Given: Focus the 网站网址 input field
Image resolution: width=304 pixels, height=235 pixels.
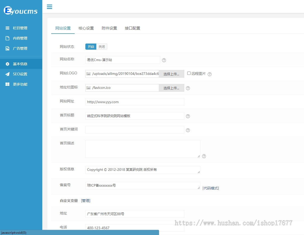Looking at the screenshot, I should pos(135,102).
